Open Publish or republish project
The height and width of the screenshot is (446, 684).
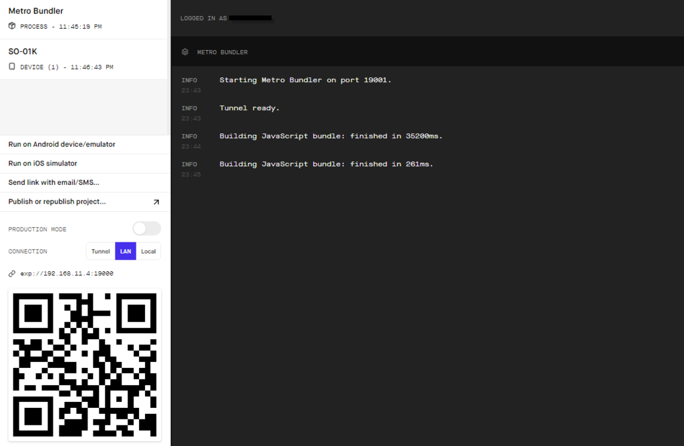[x=85, y=202]
